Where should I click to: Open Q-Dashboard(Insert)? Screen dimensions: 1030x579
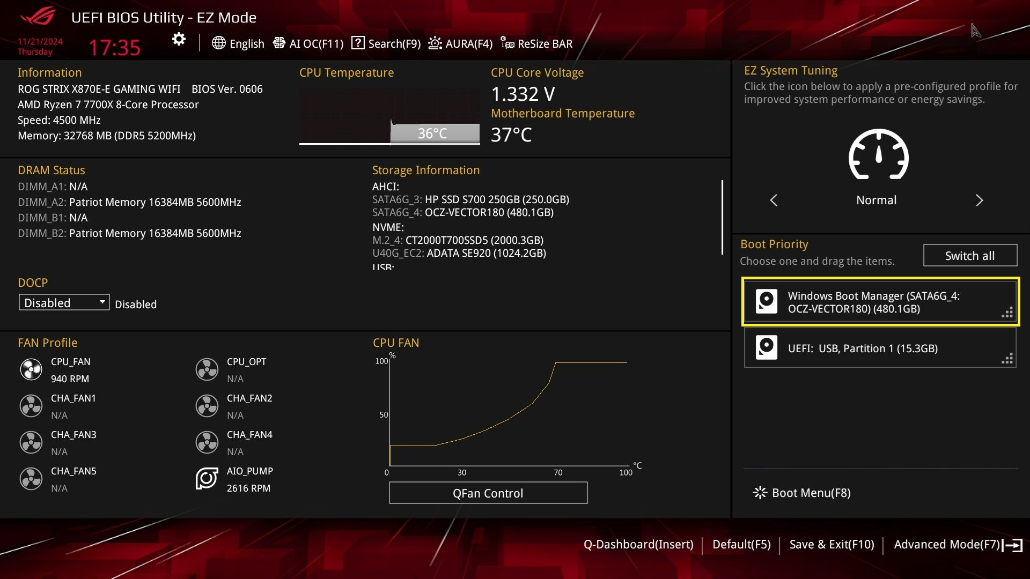pyautogui.click(x=638, y=545)
